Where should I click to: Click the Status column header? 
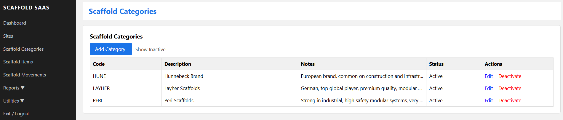click(436, 64)
